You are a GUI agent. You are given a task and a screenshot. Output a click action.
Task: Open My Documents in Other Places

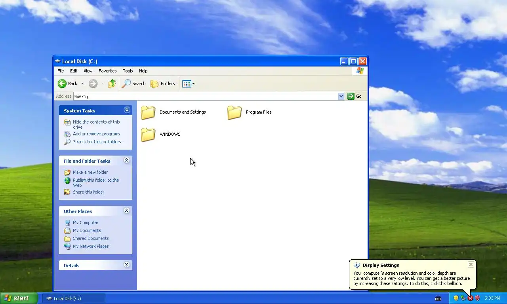tap(87, 230)
